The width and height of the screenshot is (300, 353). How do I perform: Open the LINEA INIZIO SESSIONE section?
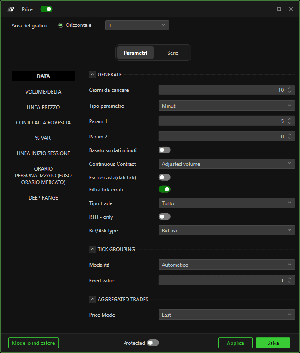(x=43, y=153)
